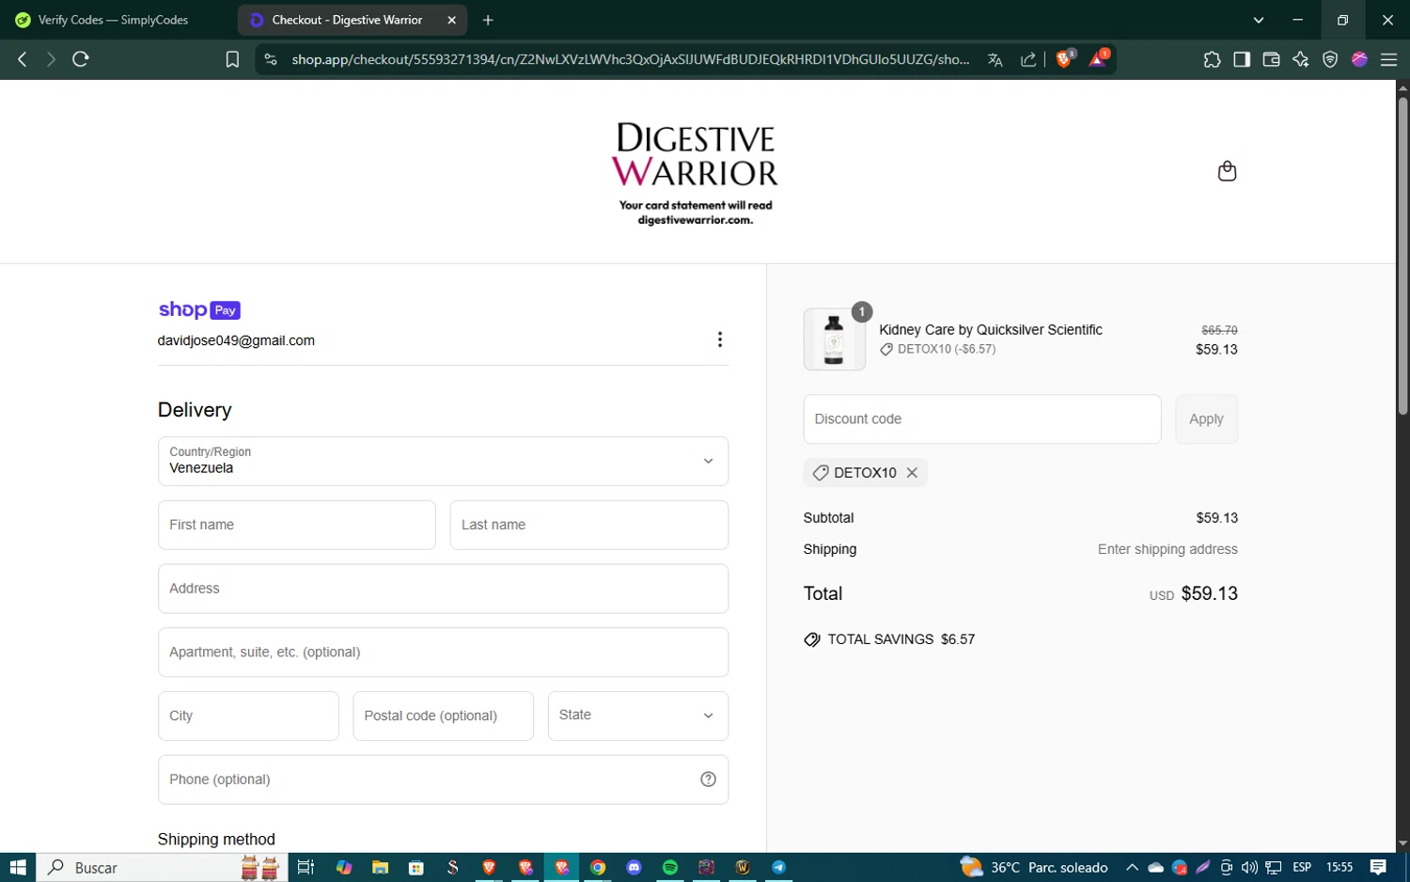This screenshot has height=882, width=1410.
Task: Click the TOTAL SAVINGS $6.57 text
Action: tap(901, 639)
